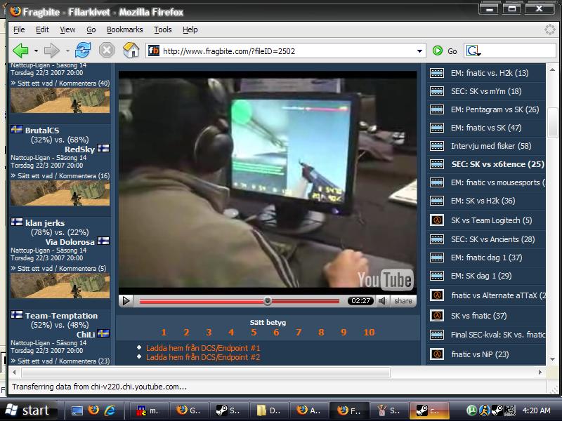Mute the YouTube video with speaker icon
Viewport: 562px width, 421px height.
pos(383,301)
